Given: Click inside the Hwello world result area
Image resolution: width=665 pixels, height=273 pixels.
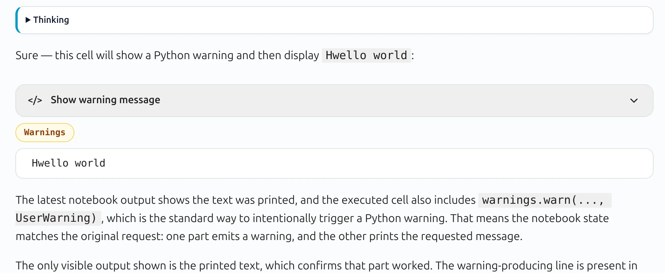Looking at the screenshot, I should click(x=164, y=163).
